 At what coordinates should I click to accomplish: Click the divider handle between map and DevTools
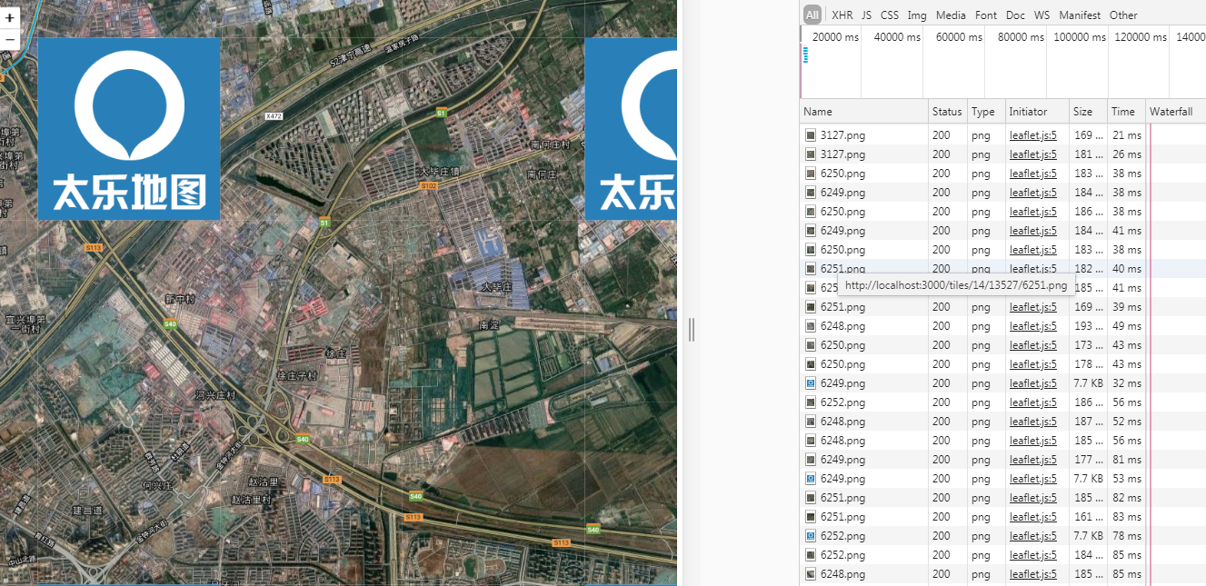tap(692, 330)
